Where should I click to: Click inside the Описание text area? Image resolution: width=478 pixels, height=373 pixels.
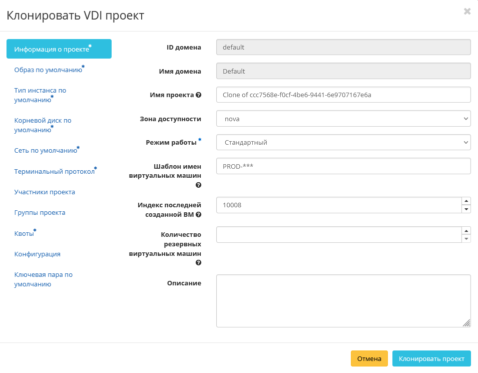pyautogui.click(x=343, y=299)
